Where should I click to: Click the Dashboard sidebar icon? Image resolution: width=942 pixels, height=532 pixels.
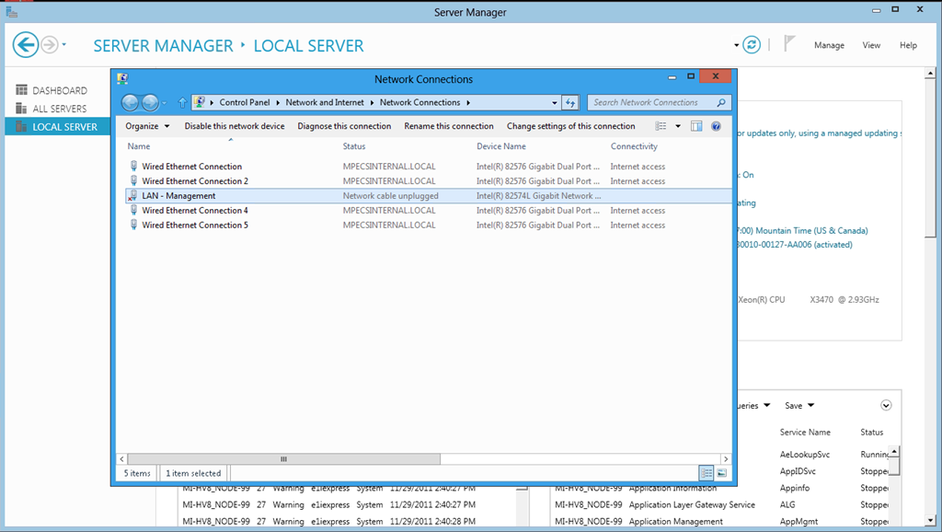[x=22, y=90]
